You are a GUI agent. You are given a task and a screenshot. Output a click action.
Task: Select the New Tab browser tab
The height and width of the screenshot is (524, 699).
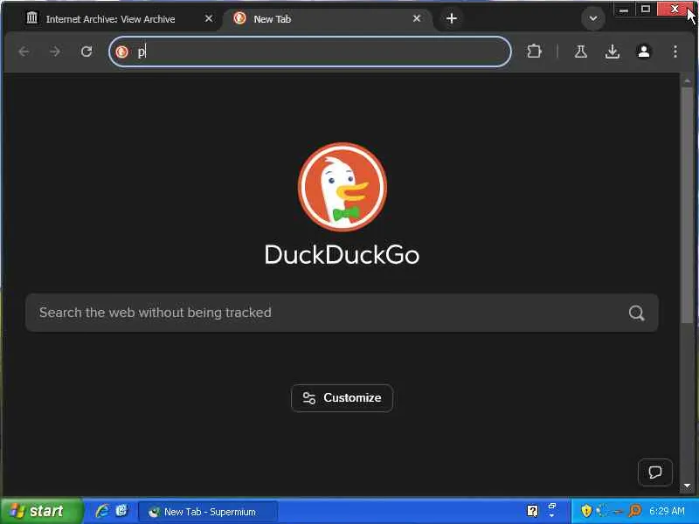pos(328,18)
